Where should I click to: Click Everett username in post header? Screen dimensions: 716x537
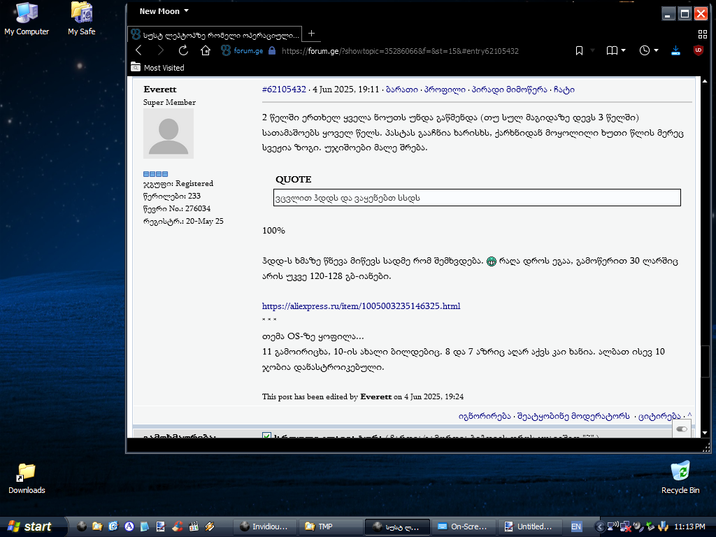click(160, 89)
